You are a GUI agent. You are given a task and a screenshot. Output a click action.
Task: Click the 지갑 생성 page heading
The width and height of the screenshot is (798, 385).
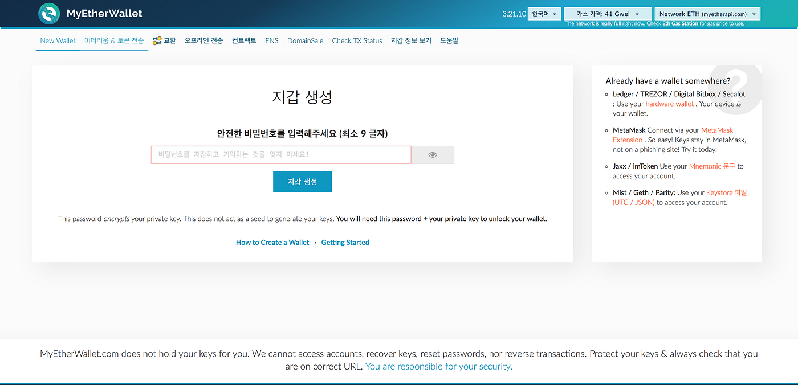pyautogui.click(x=302, y=97)
